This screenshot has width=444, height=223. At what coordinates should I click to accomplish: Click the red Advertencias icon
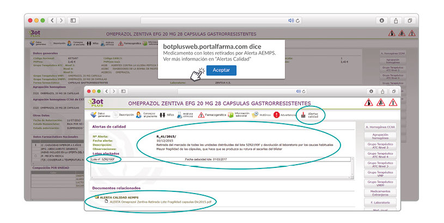pos(277,115)
